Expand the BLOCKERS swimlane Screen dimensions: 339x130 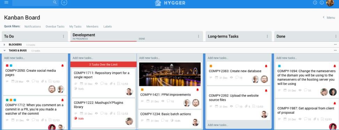pos(4,44)
